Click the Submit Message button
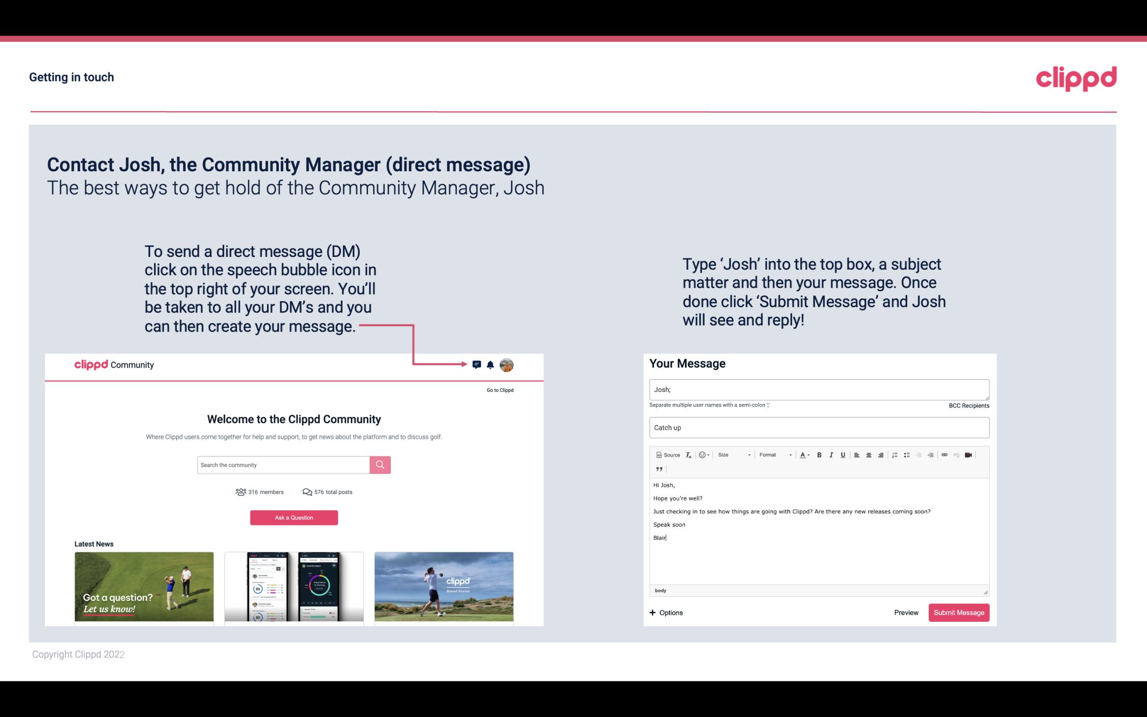Viewport: 1147px width, 717px height. (959, 612)
